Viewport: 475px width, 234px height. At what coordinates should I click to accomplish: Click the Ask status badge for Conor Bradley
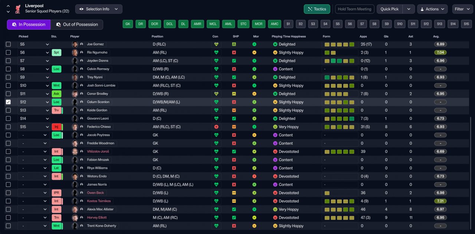pos(56,94)
